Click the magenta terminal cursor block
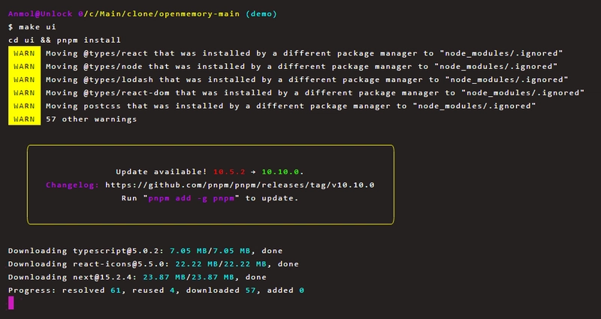Screen dimensions: 601x319 point(11,302)
